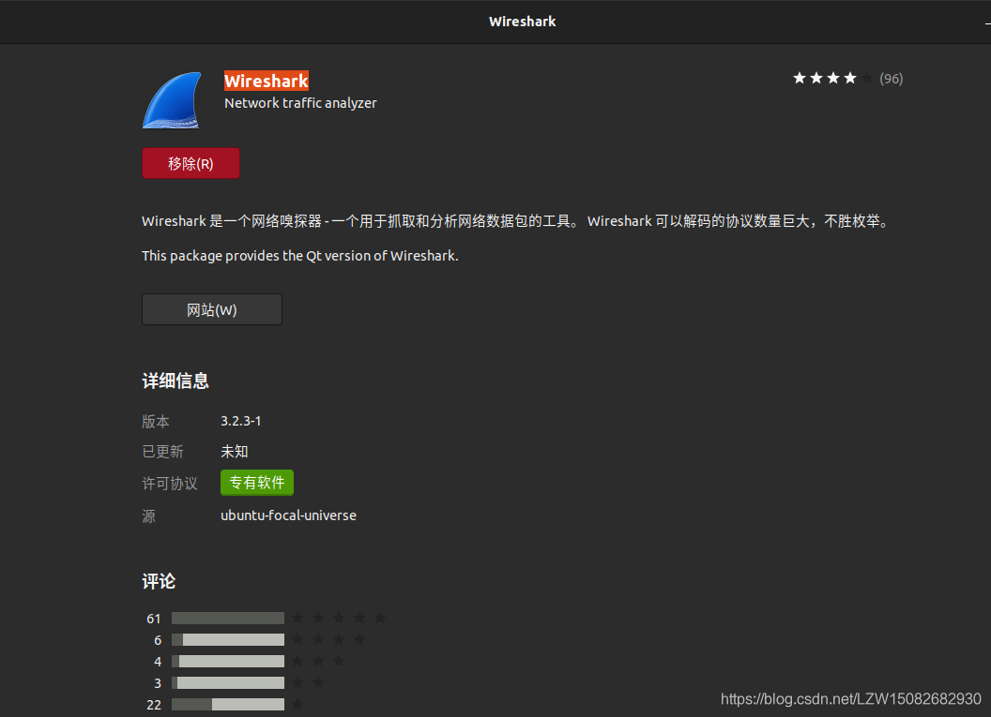Click the Wireshark title bar label
The image size is (991, 717).
522,21
